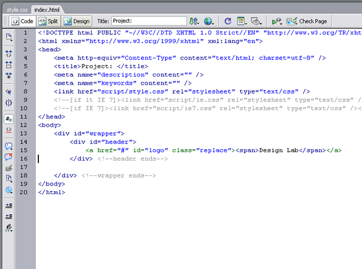Open the View Options menu

[x=242, y=21]
